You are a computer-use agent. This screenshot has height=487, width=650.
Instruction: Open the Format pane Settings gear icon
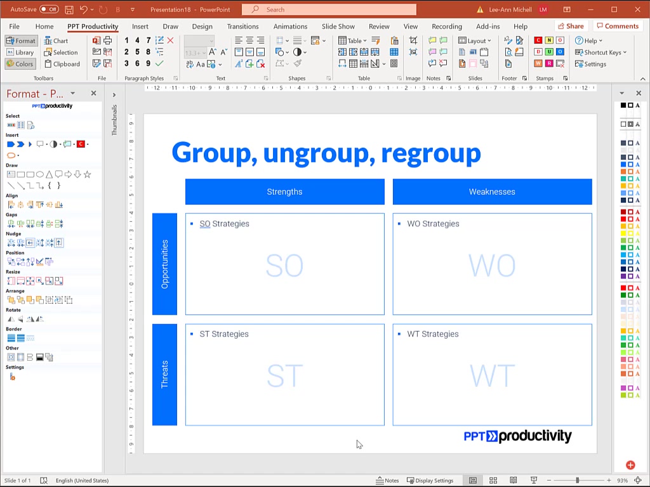13,377
